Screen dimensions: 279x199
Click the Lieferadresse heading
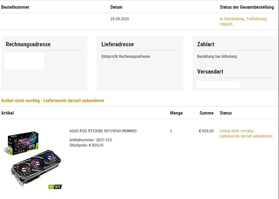[118, 44]
